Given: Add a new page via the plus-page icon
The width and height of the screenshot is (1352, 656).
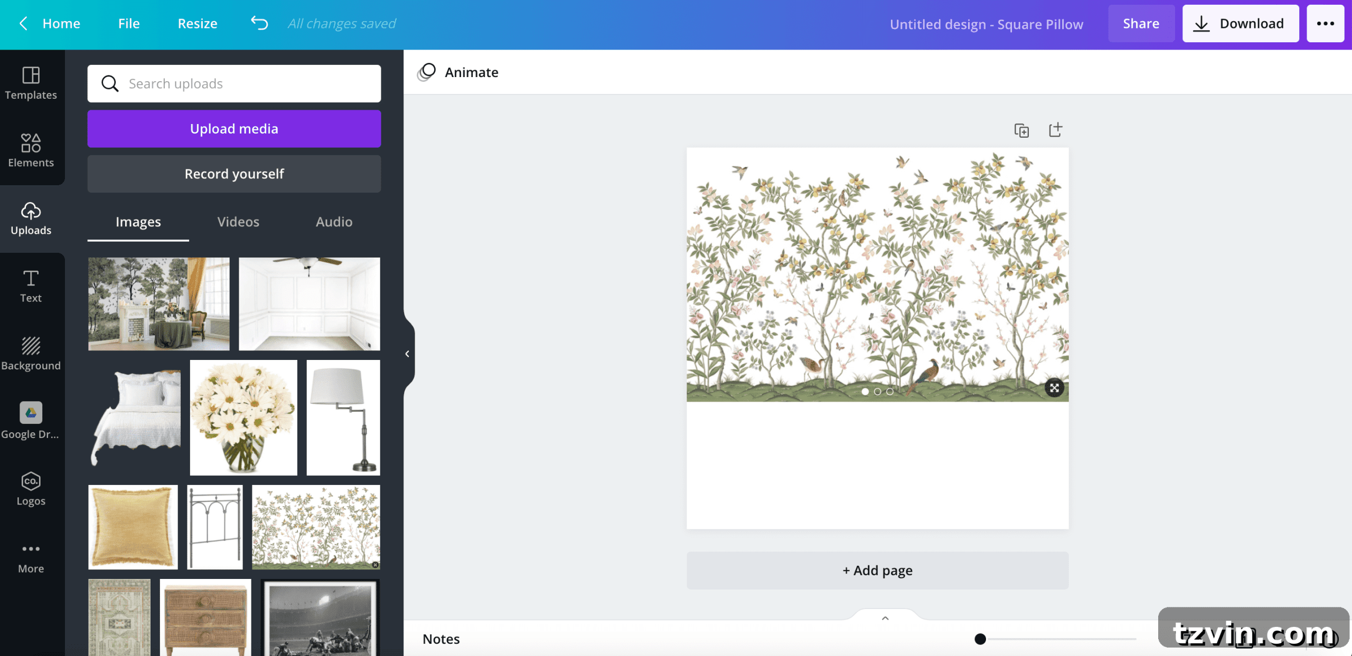Looking at the screenshot, I should (x=1055, y=130).
